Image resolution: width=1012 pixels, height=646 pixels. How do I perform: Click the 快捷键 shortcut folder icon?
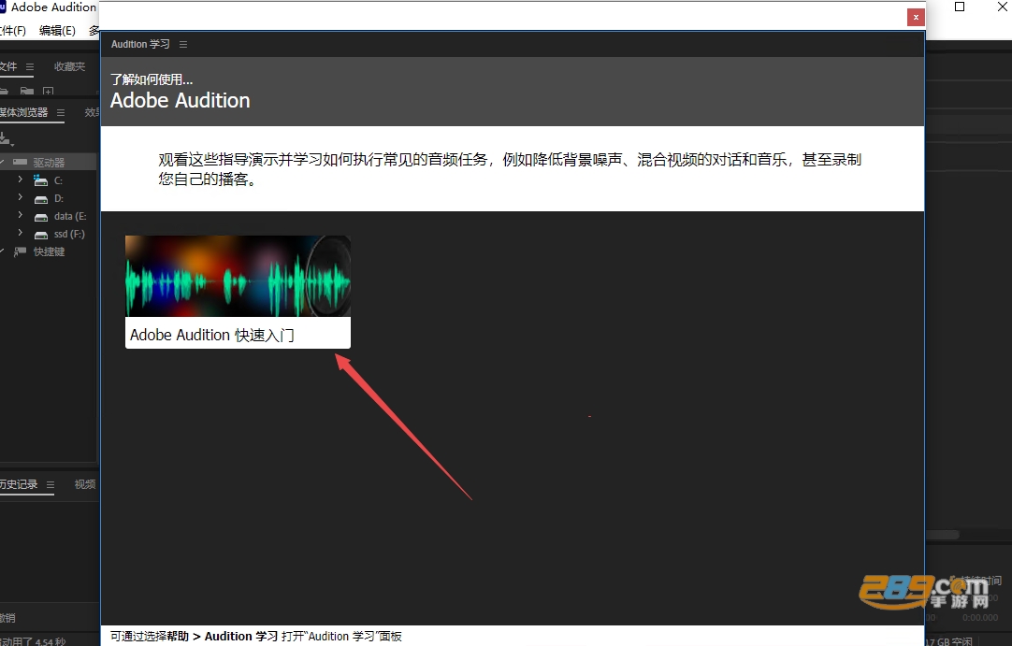(20, 251)
